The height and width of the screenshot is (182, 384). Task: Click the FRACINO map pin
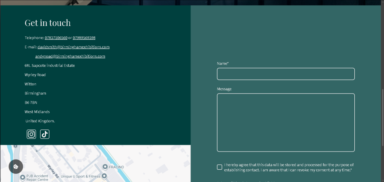pos(105,167)
